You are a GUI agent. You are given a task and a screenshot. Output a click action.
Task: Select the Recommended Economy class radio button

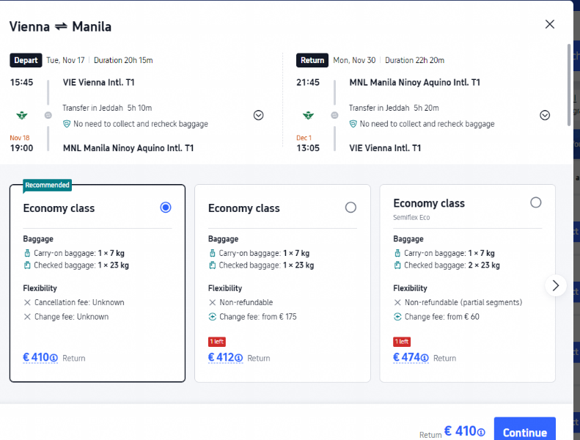pos(166,208)
